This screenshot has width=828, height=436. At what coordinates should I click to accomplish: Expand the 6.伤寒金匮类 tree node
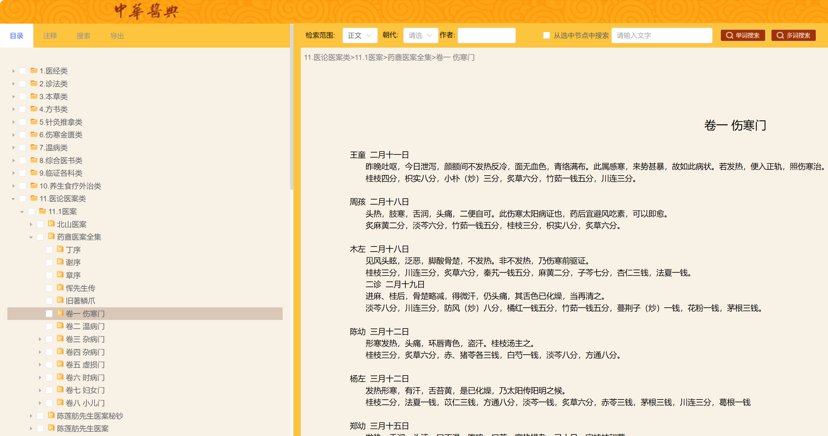click(14, 135)
